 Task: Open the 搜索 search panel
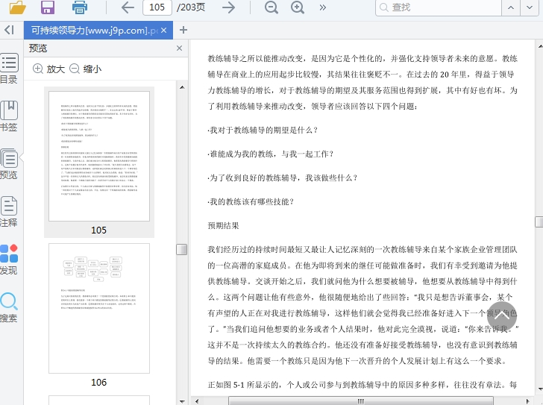[x=9, y=307]
